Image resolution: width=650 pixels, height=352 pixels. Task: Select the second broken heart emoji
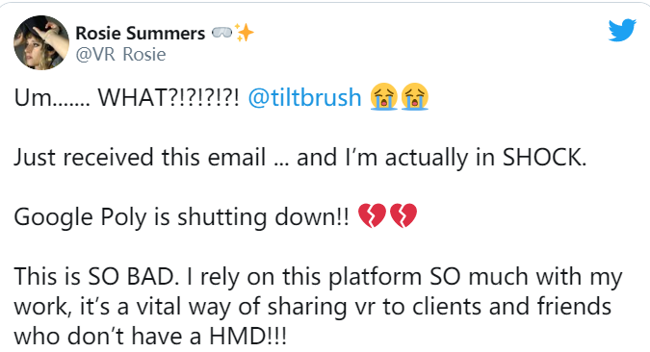(403, 215)
